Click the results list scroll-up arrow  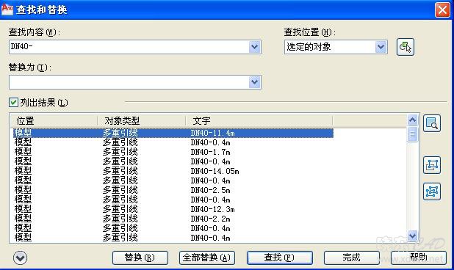tap(413, 120)
